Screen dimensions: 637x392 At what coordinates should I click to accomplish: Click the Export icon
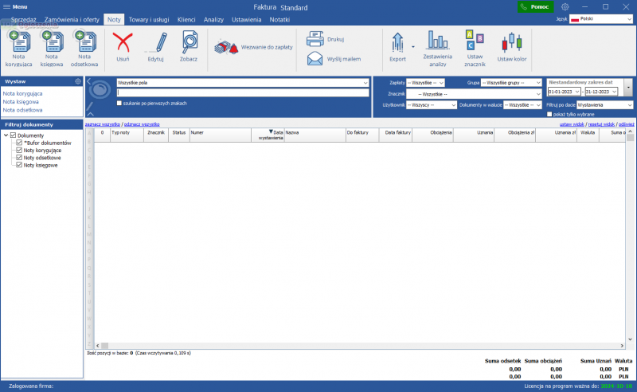pos(397,42)
